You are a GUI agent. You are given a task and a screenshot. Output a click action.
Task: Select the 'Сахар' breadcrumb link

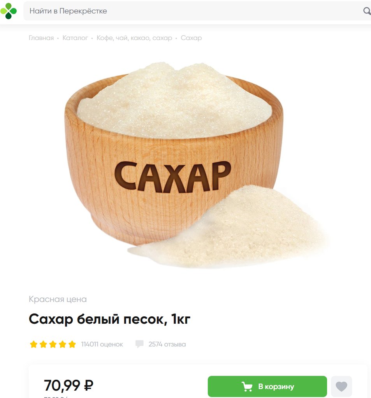click(191, 38)
